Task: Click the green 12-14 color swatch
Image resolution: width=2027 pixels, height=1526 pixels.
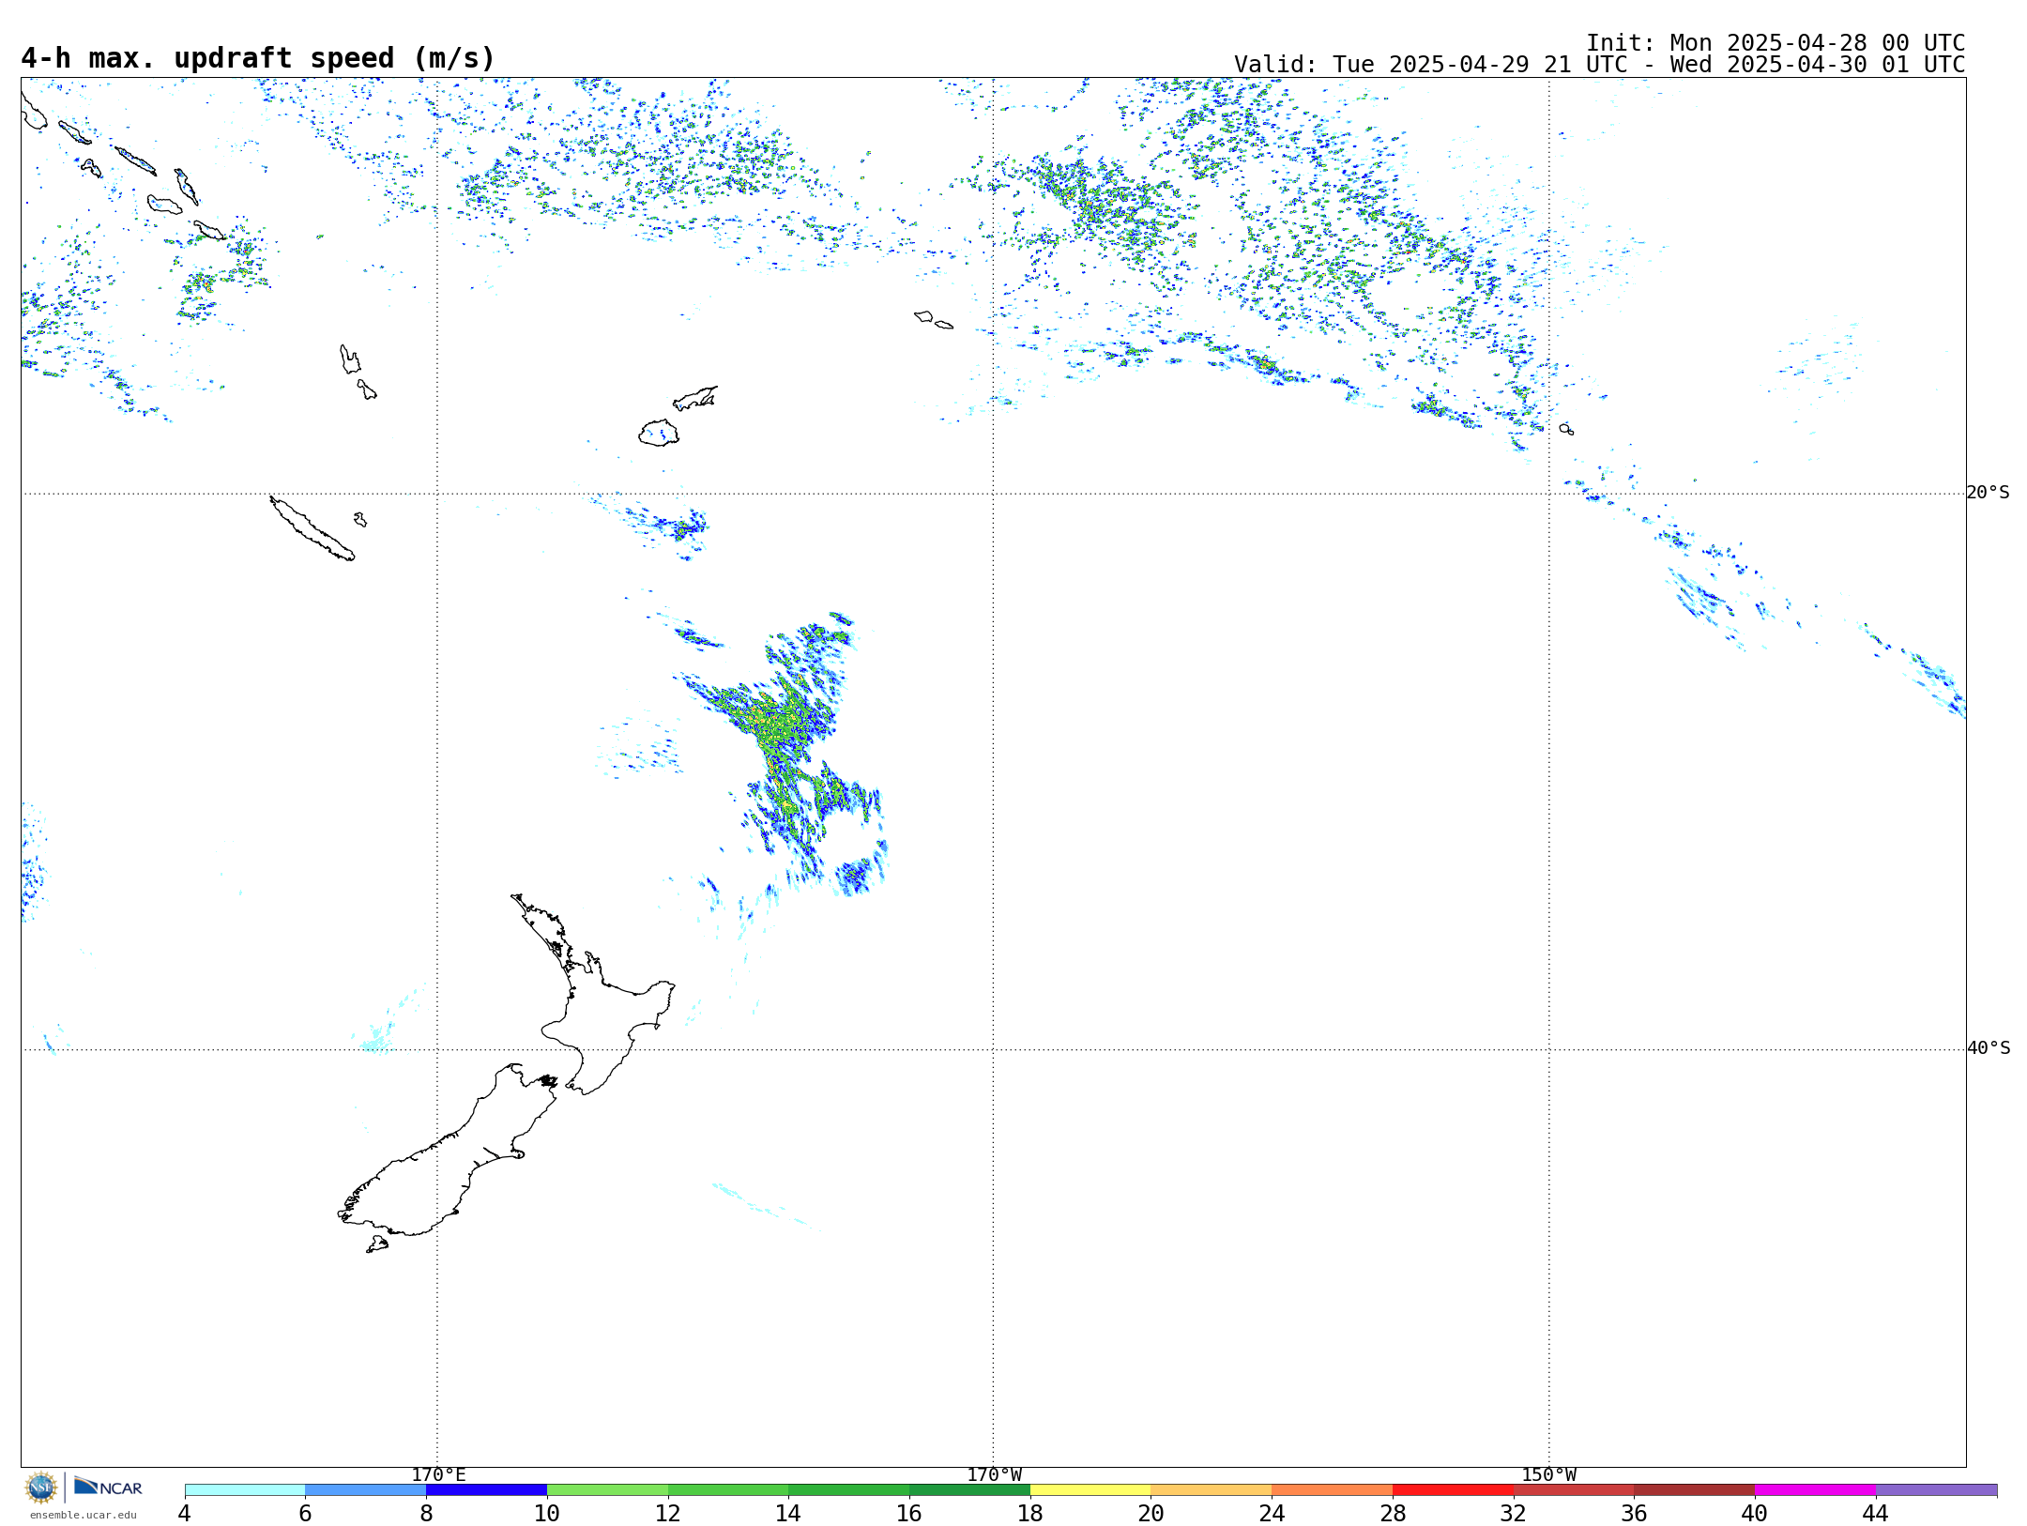Action: (728, 1490)
